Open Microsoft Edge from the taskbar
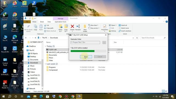The image size is (176, 99). pyautogui.click(x=41, y=97)
